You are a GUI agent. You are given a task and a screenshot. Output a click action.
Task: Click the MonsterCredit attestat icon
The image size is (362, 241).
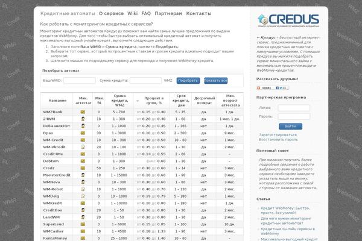point(83,175)
